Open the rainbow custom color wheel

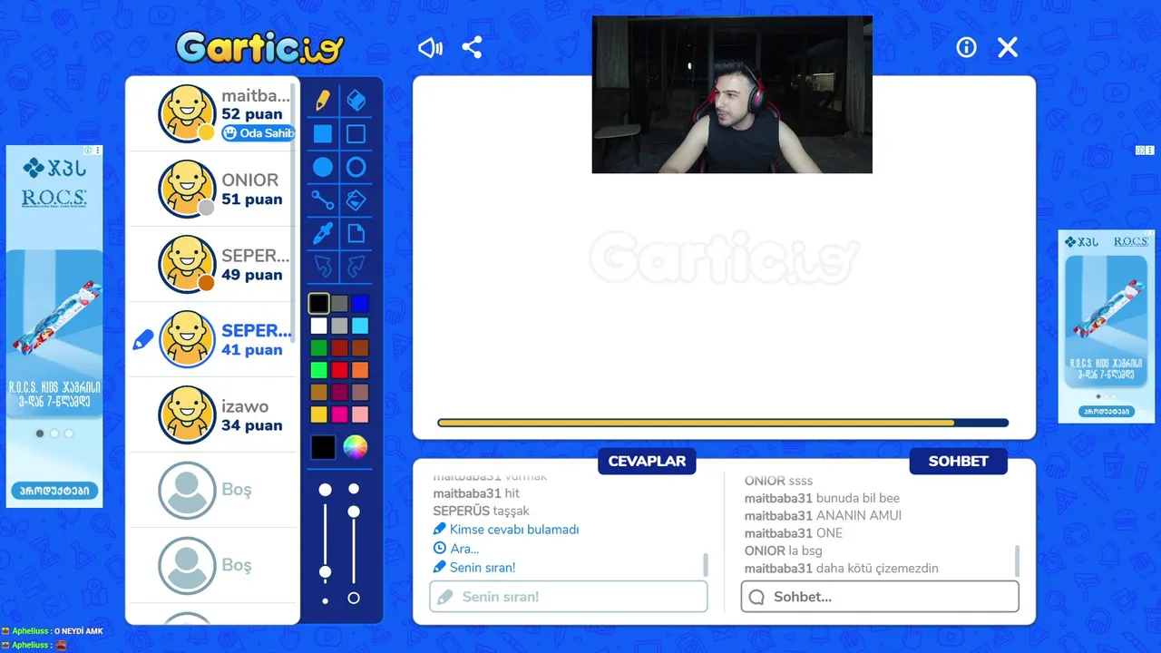(356, 447)
